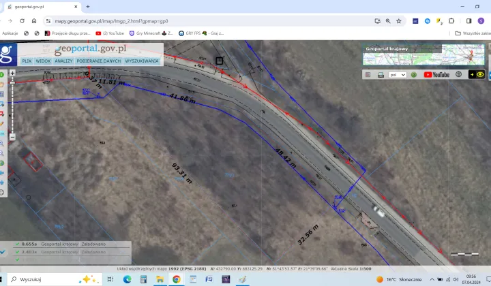Screen dimensions: 491x286
Task: Open the YouTube link in the Geoportal toolbar
Action: tap(436, 74)
